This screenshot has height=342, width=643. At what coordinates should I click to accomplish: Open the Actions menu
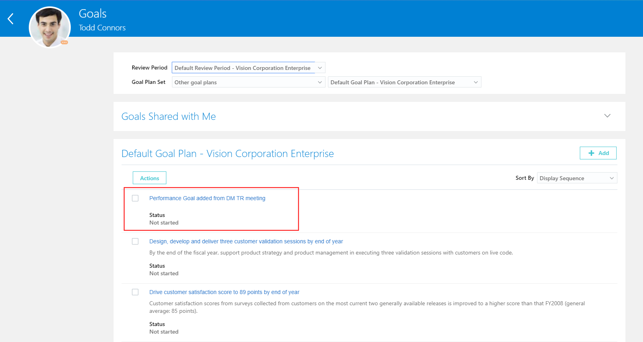point(150,178)
